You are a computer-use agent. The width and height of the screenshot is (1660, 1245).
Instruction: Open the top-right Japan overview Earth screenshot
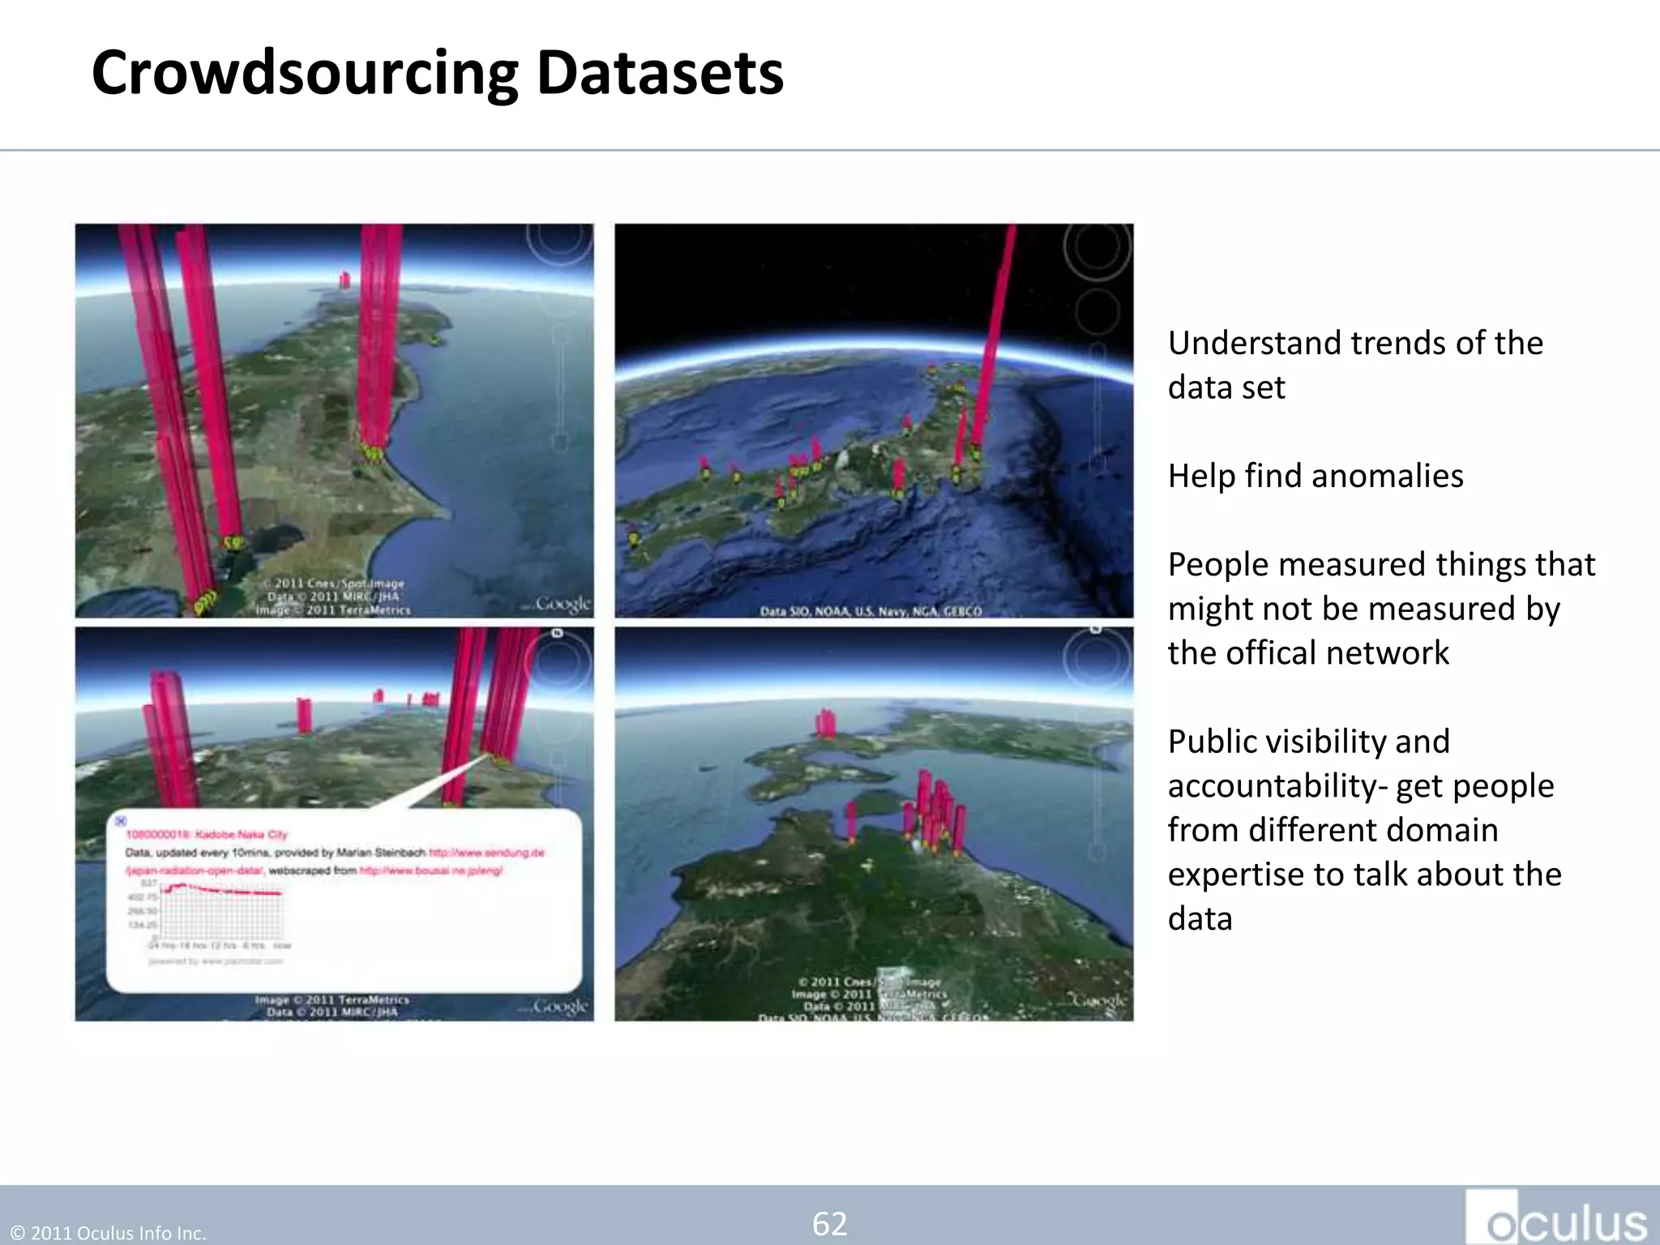click(x=874, y=421)
